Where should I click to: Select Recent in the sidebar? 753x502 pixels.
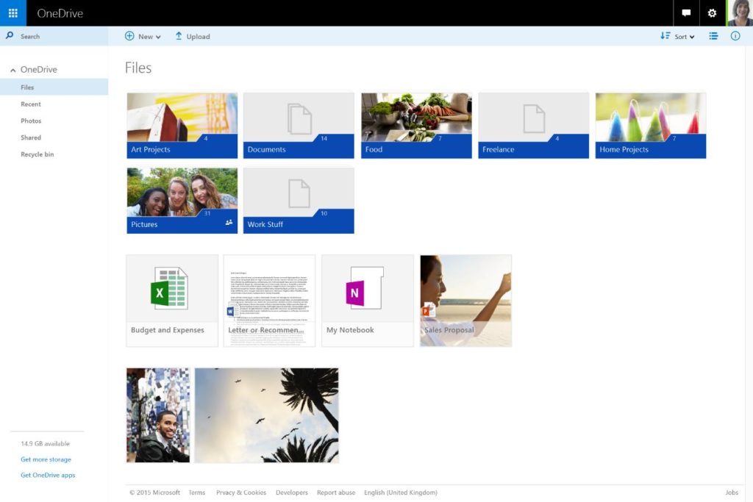click(x=31, y=104)
